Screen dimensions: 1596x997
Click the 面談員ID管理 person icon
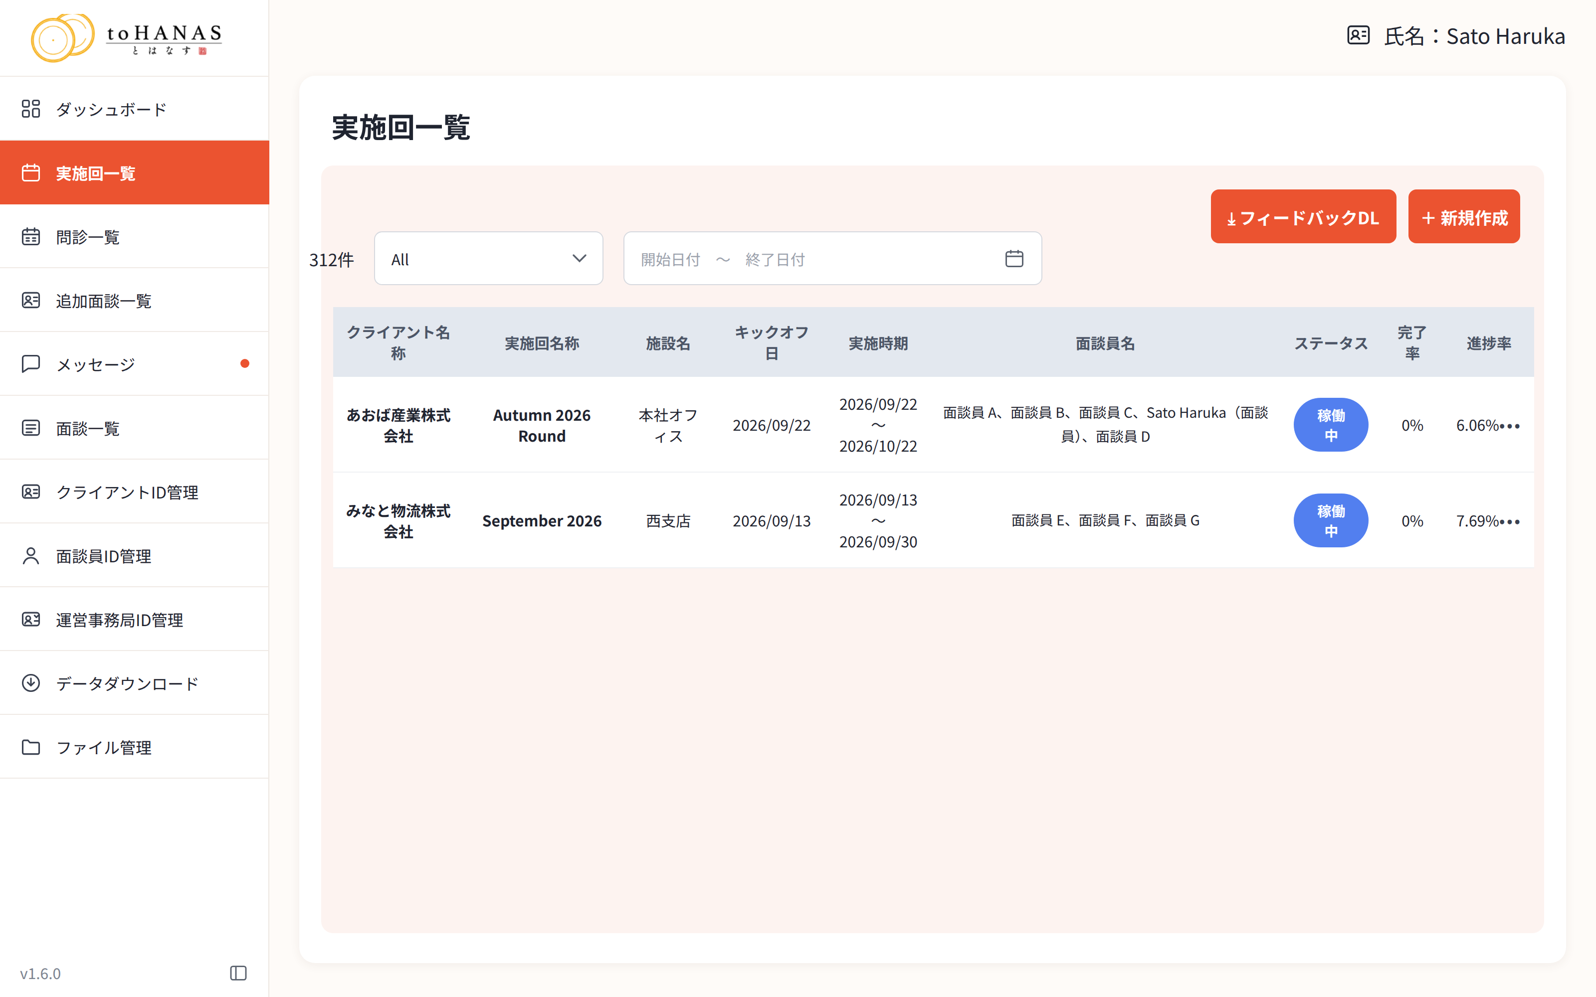pos(31,556)
